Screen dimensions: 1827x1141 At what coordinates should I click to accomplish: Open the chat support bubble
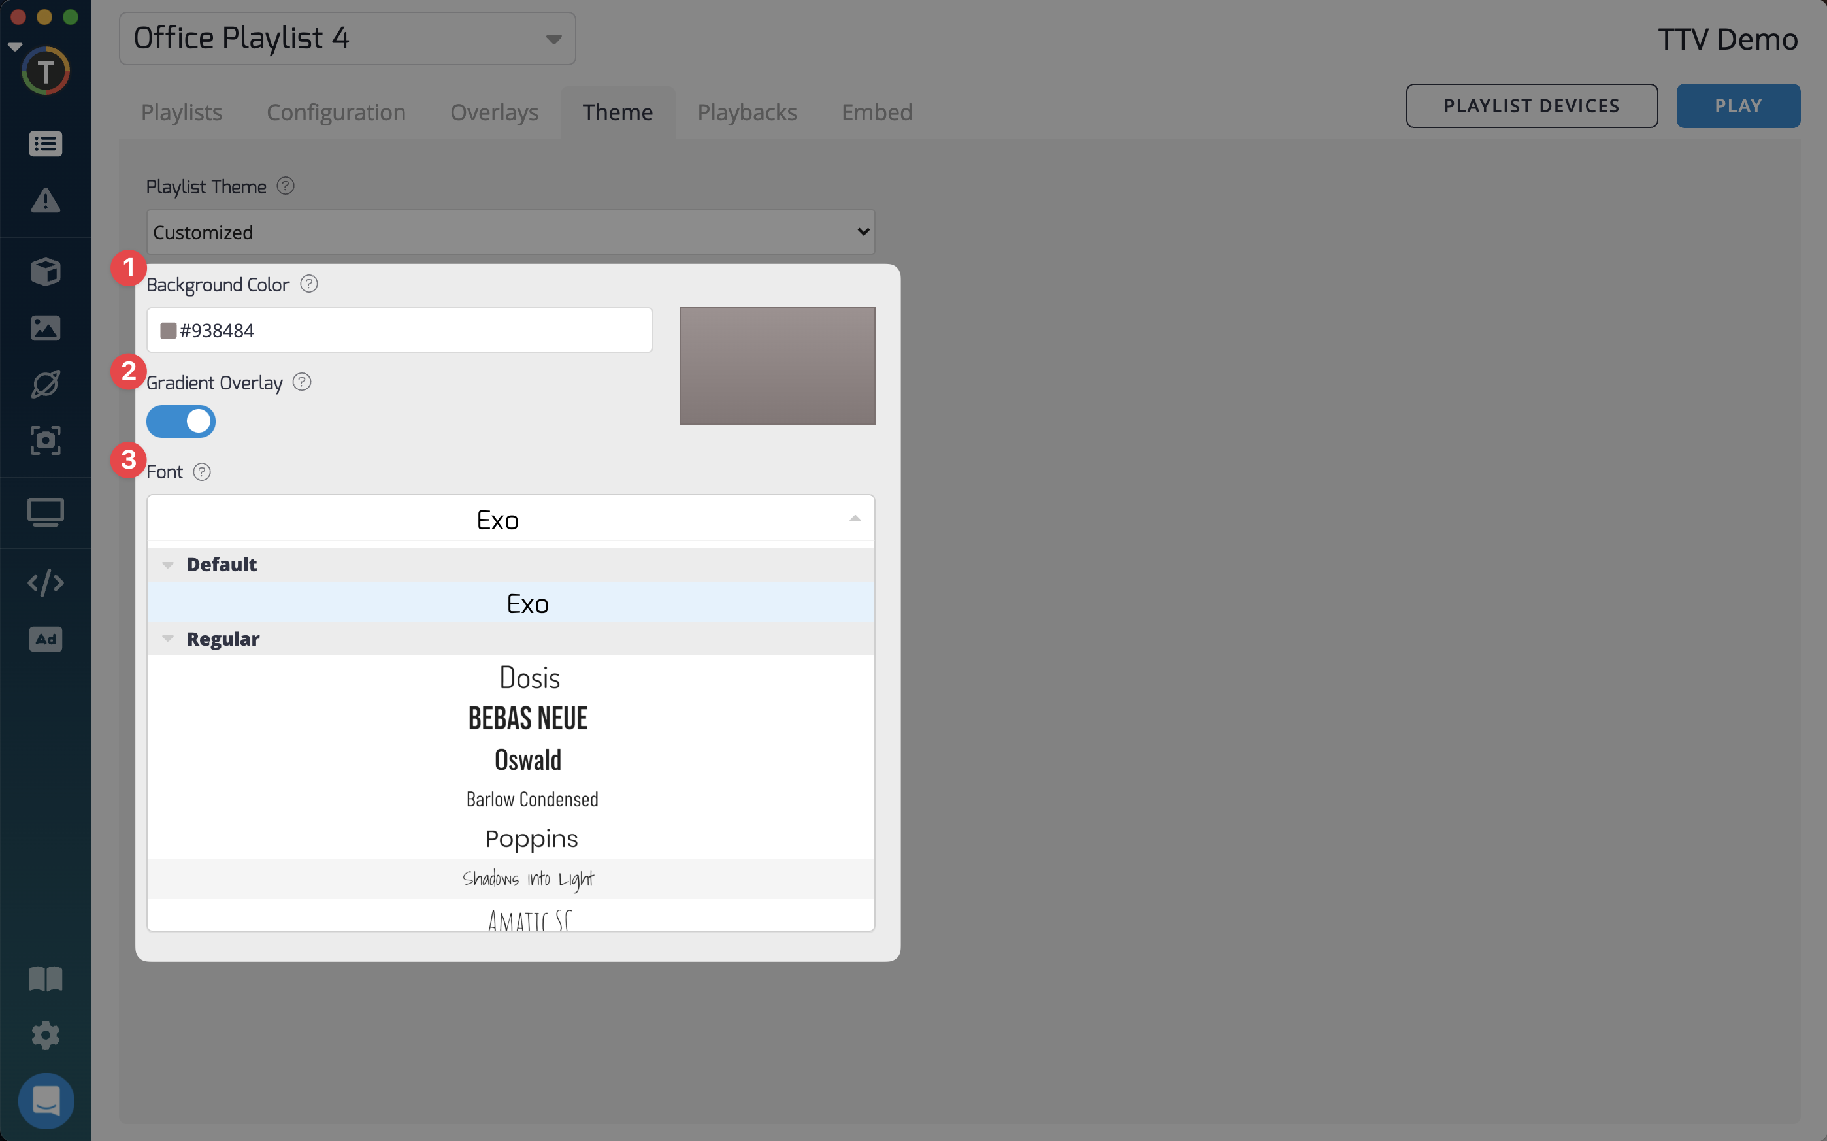click(x=46, y=1100)
